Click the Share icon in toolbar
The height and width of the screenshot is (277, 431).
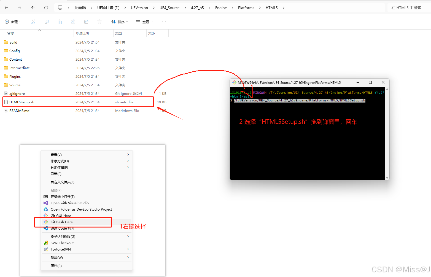[x=86, y=22]
